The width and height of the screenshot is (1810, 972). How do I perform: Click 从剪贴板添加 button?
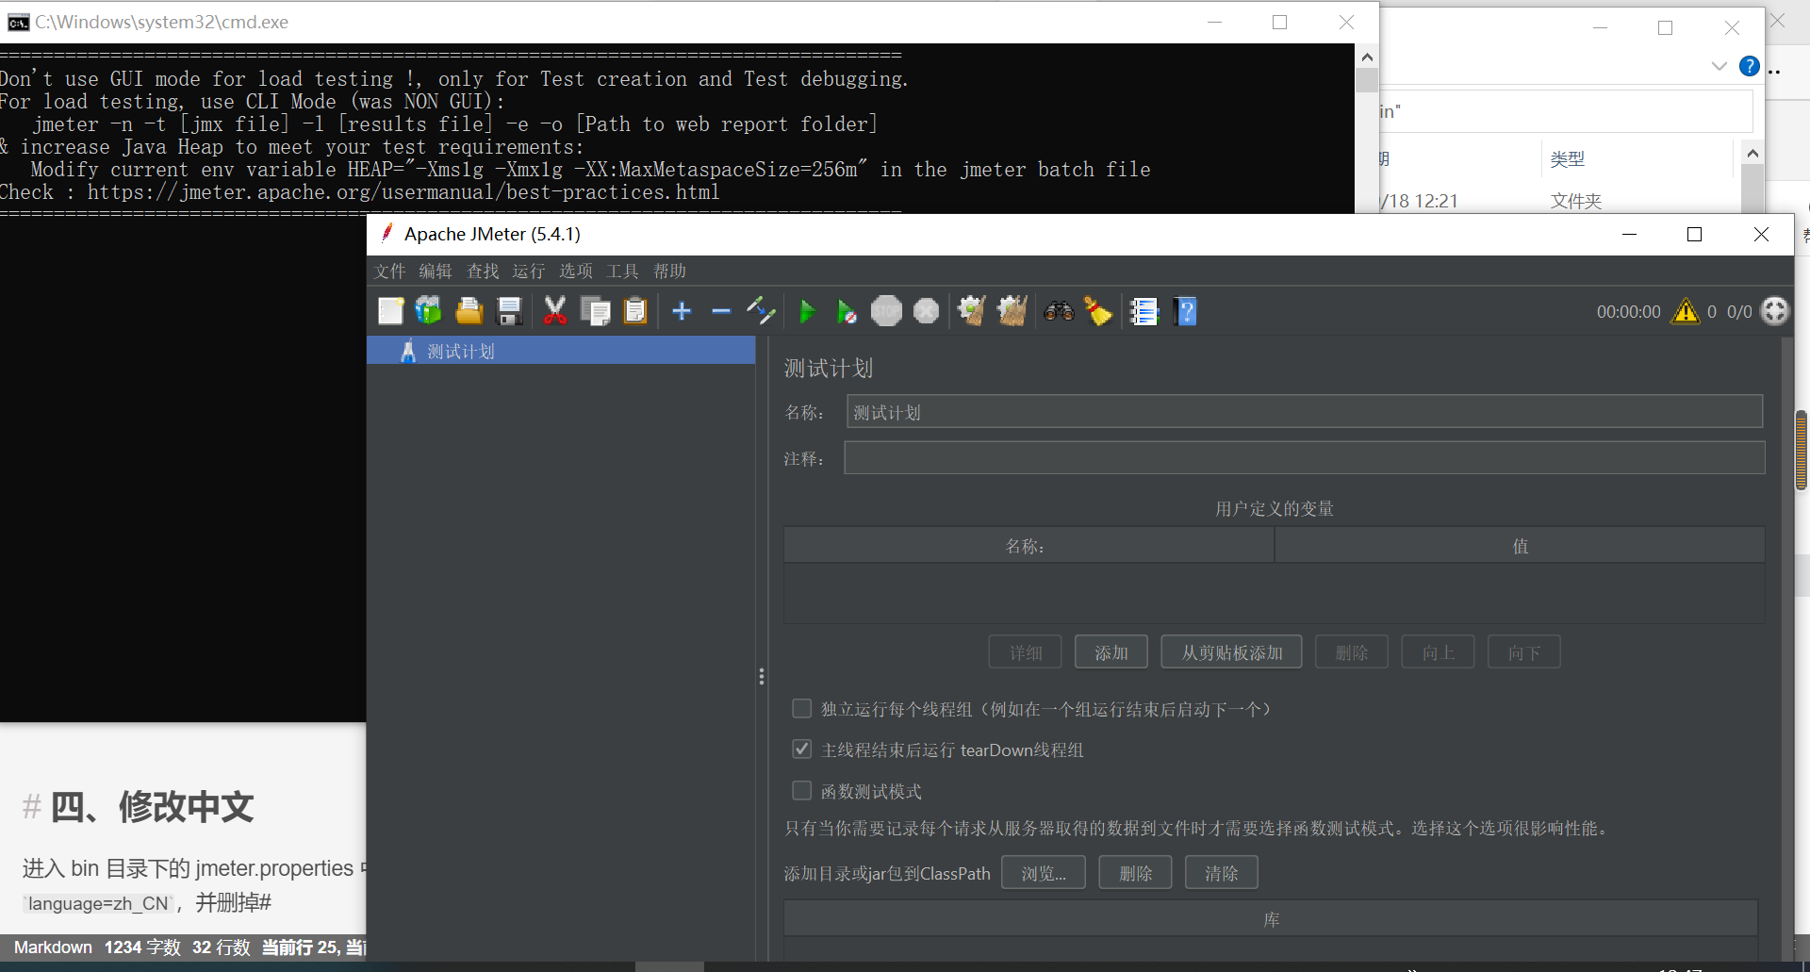click(x=1231, y=652)
